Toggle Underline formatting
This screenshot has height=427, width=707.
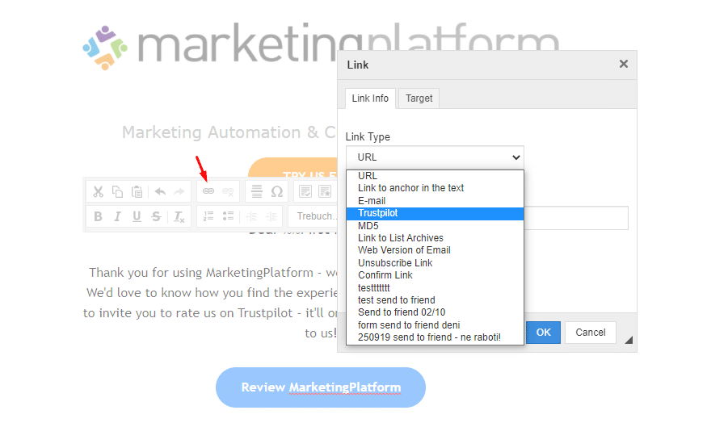tap(137, 216)
